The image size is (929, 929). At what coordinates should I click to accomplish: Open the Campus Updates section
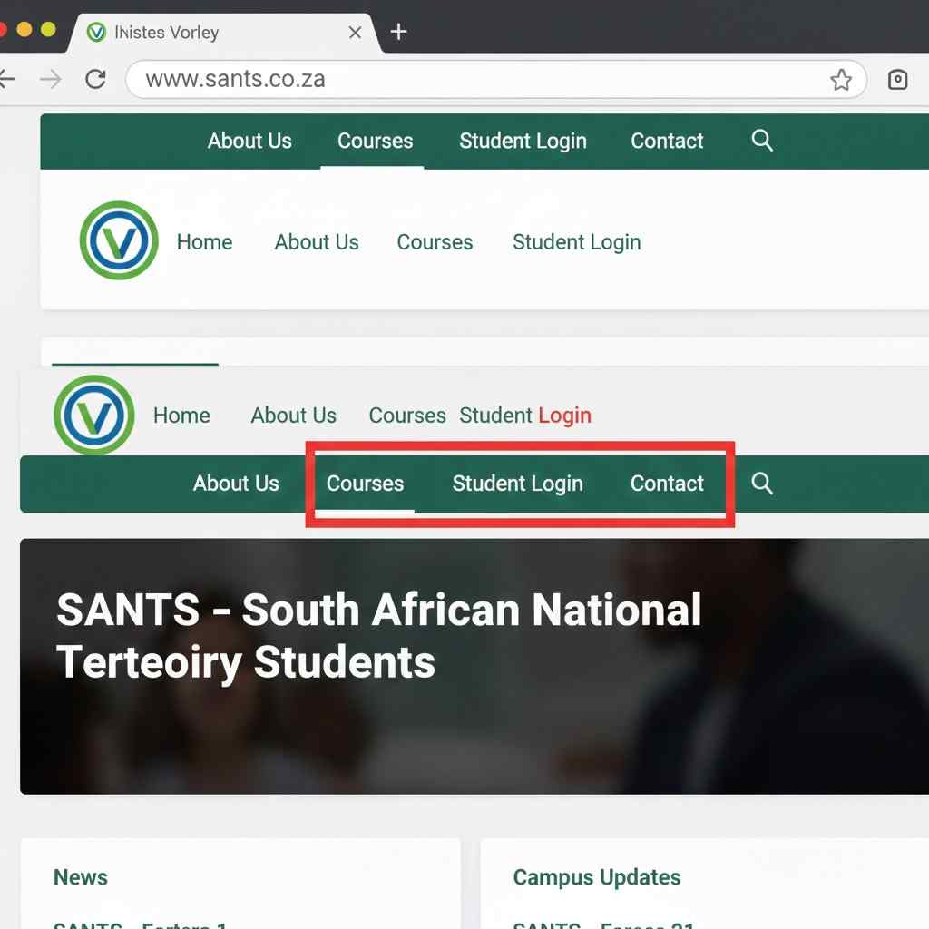[596, 877]
